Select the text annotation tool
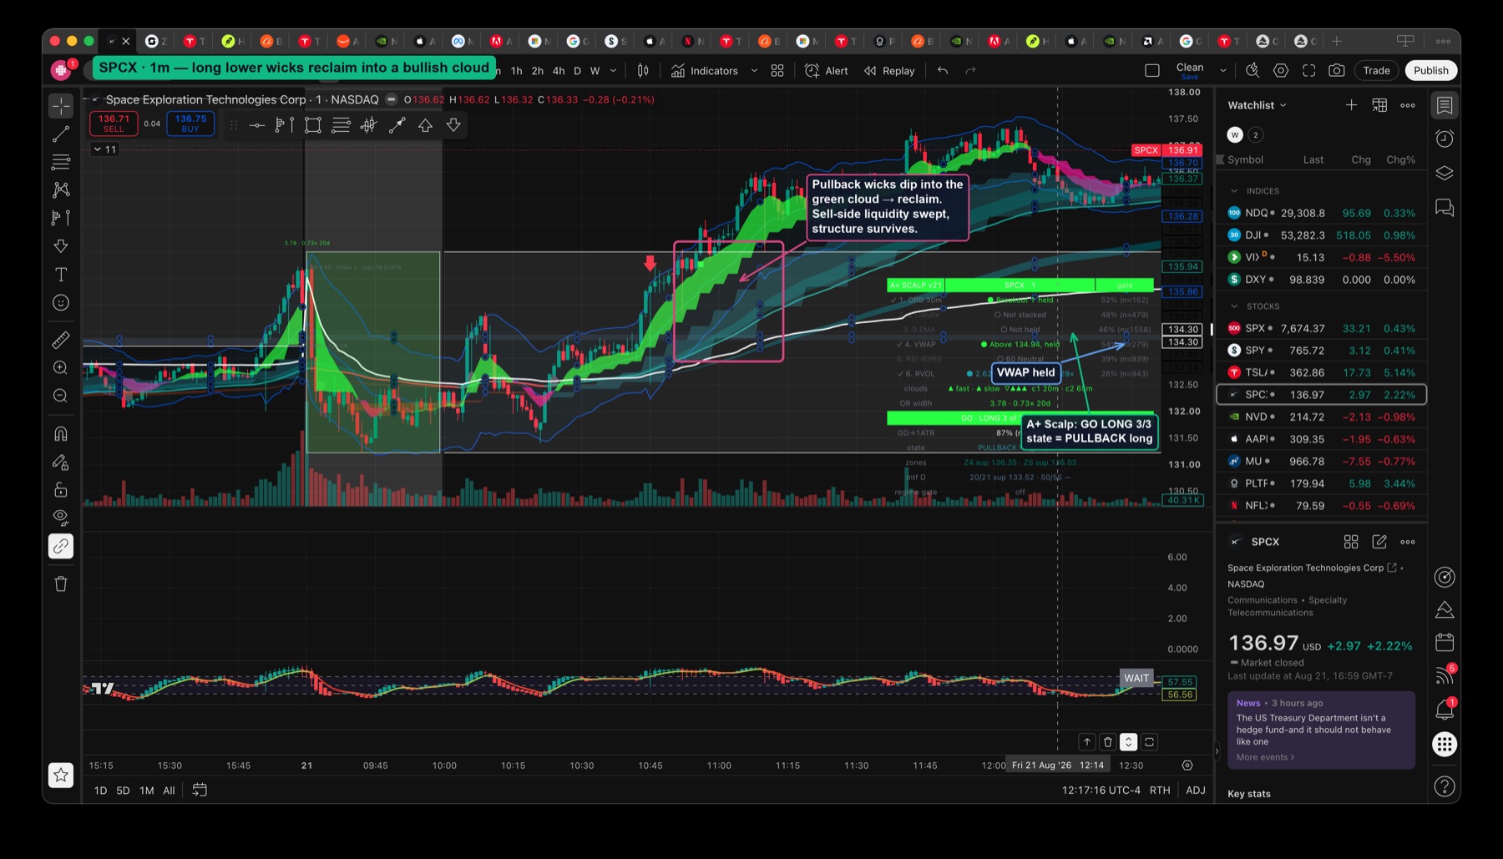The image size is (1503, 859). point(61,275)
